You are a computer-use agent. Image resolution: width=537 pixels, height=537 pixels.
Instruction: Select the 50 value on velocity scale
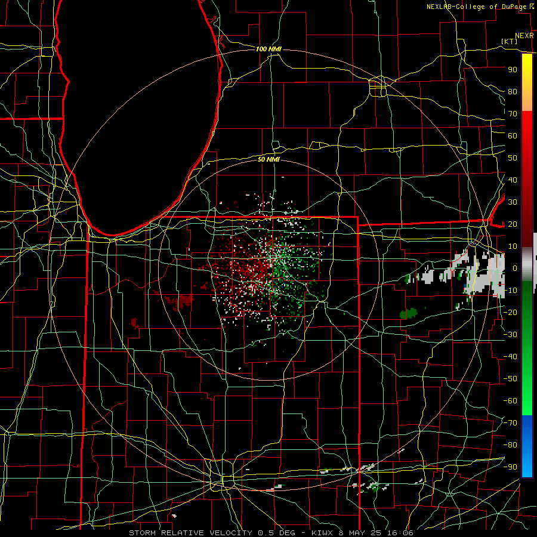coord(513,158)
